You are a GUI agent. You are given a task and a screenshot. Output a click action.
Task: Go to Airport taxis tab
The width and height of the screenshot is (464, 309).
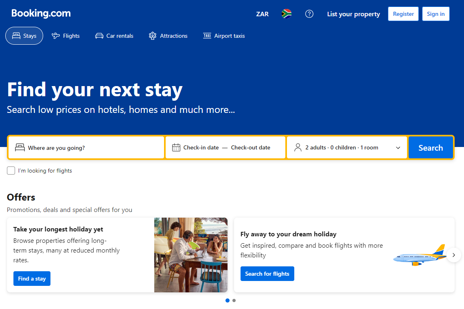[x=224, y=36]
